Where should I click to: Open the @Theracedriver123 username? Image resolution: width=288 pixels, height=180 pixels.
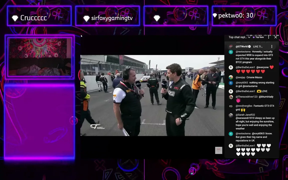tap(246, 97)
